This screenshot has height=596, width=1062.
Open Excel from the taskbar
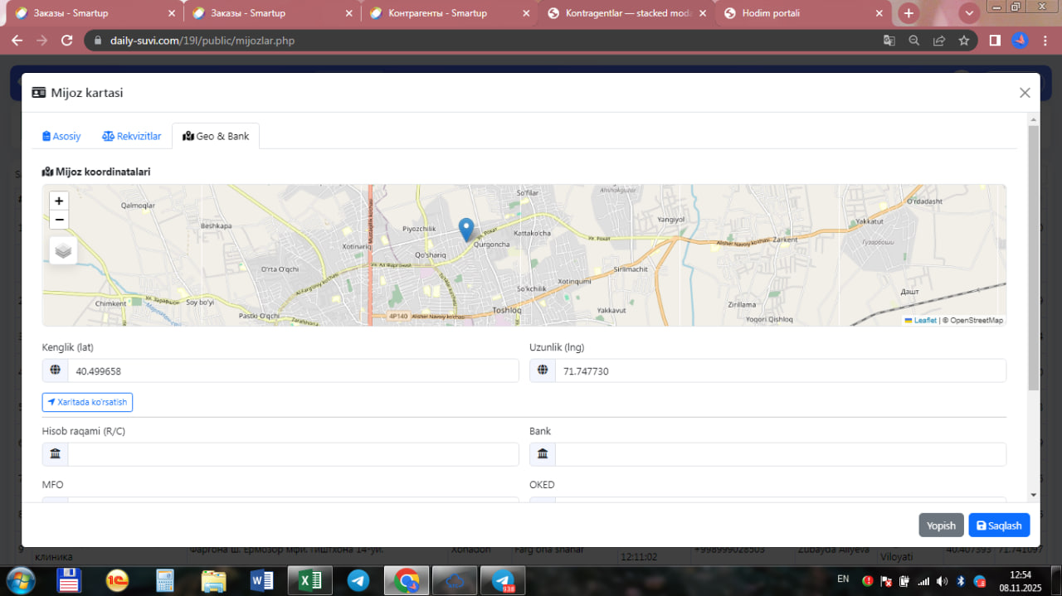click(x=309, y=580)
